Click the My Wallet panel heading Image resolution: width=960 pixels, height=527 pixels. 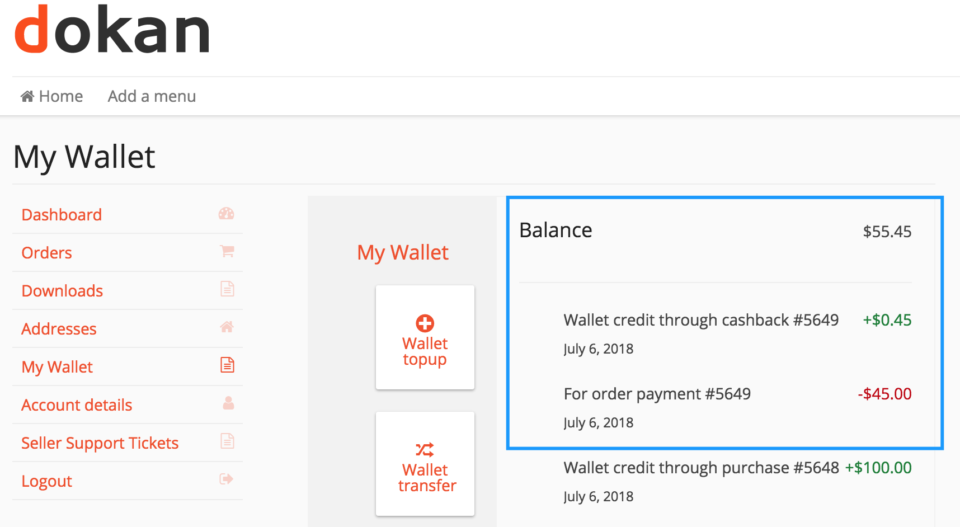tap(403, 253)
